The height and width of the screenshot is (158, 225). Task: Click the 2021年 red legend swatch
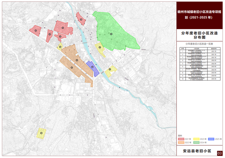coord(181,139)
